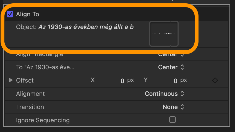The height and width of the screenshot is (132, 235).
Task: Click the Alignment parameter label
Action: click(x=30, y=94)
